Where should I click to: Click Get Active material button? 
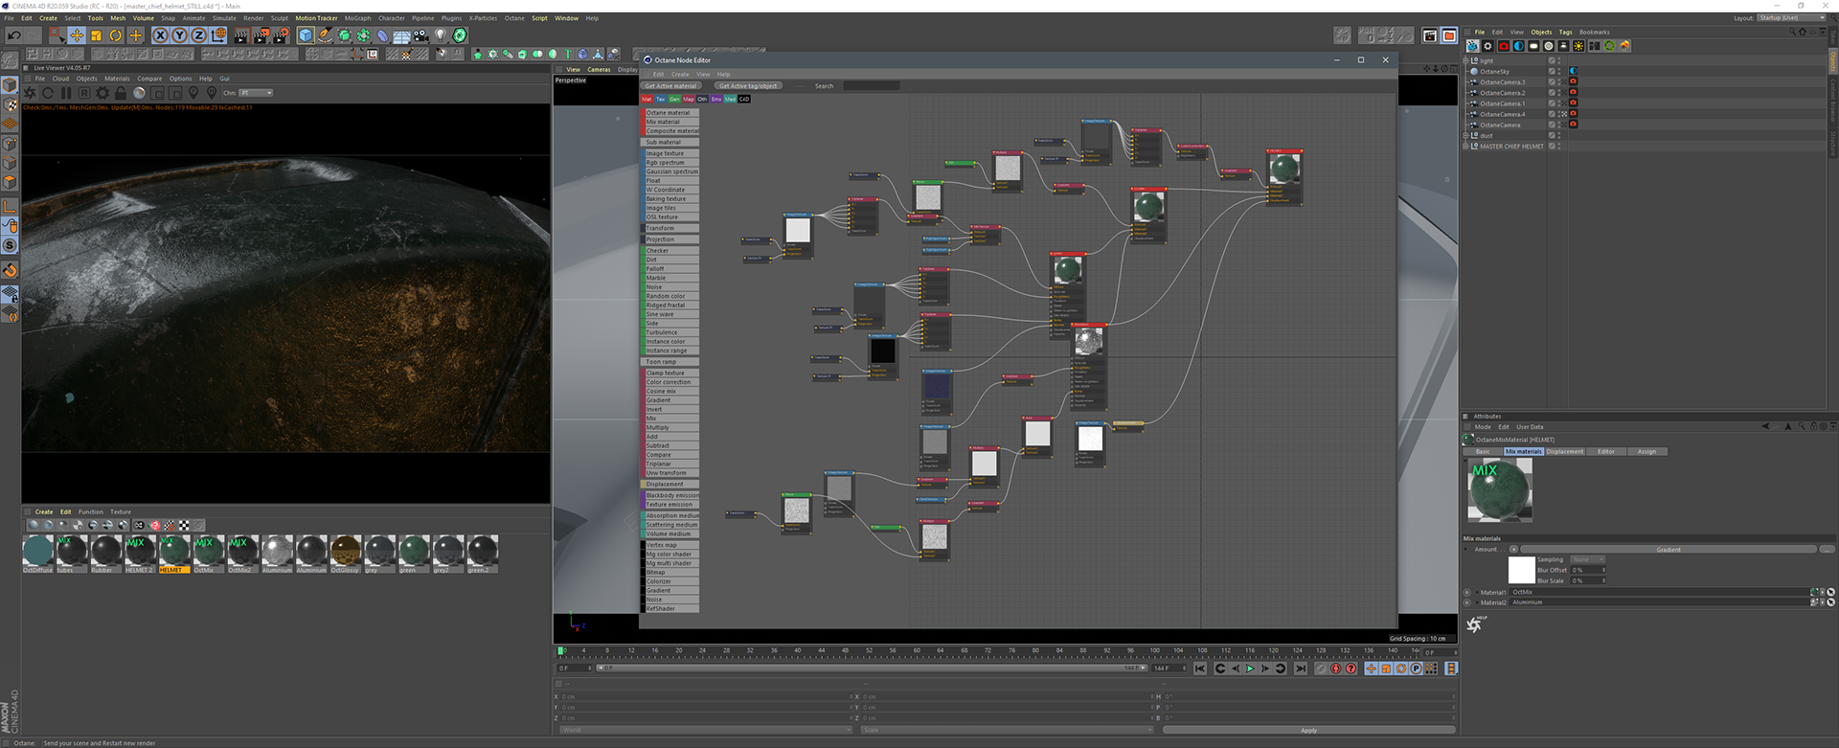coord(670,86)
